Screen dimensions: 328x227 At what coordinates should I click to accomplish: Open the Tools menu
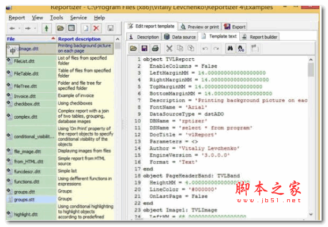coord(56,18)
